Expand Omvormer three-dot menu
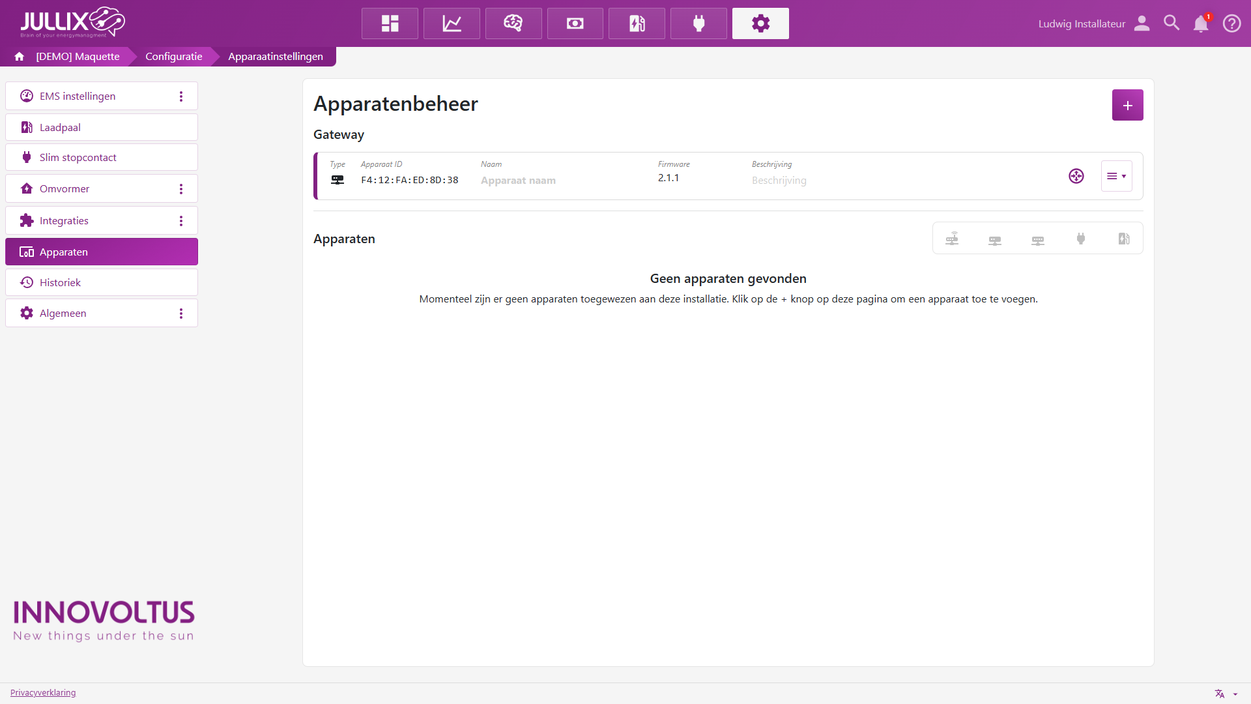1251x704 pixels. [181, 189]
